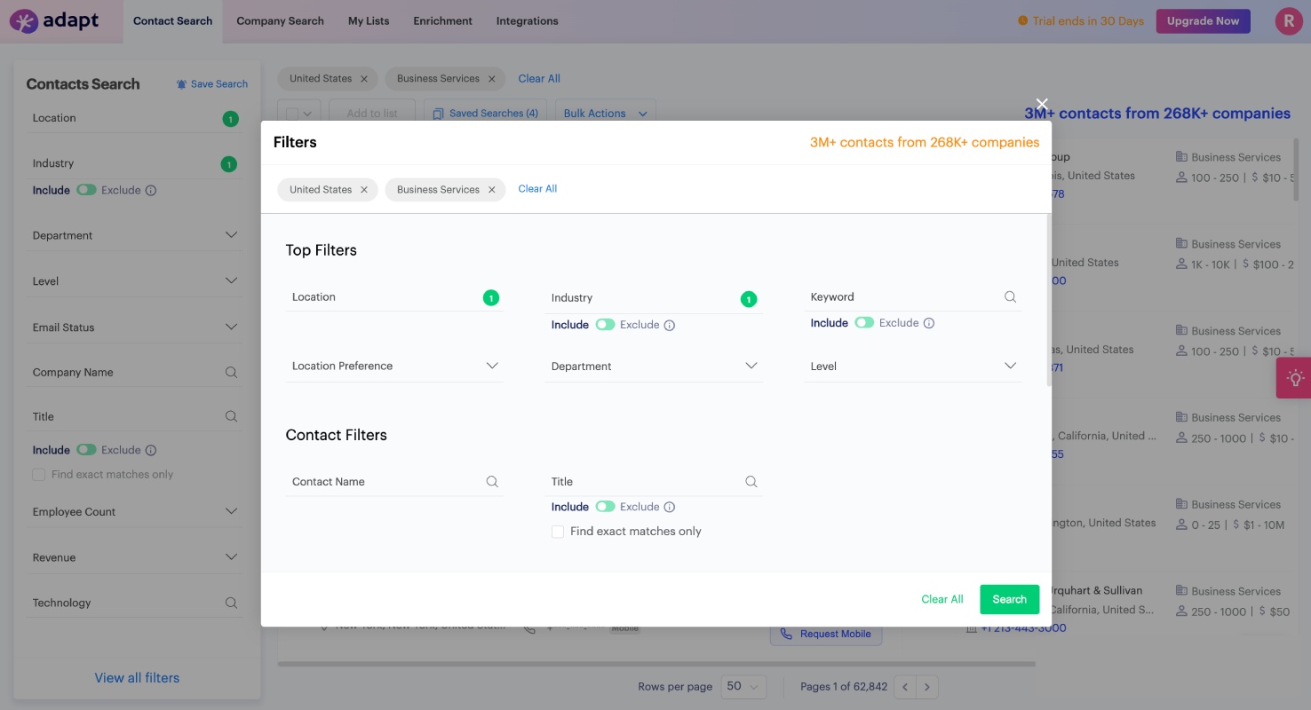Click Save Search bell icon link
1311x710 pixels.
click(212, 84)
